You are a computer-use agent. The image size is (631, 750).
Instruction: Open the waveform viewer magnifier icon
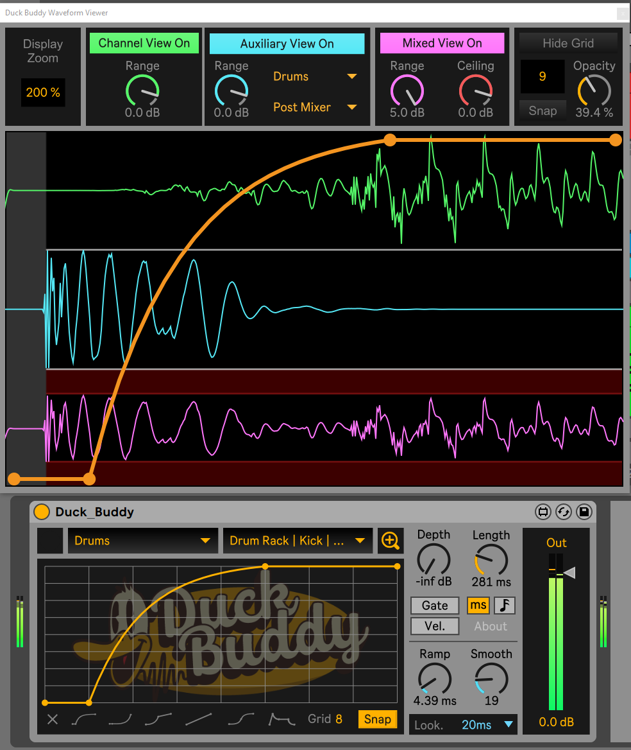click(x=390, y=541)
